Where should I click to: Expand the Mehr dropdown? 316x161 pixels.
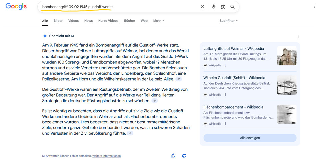pos(158,21)
